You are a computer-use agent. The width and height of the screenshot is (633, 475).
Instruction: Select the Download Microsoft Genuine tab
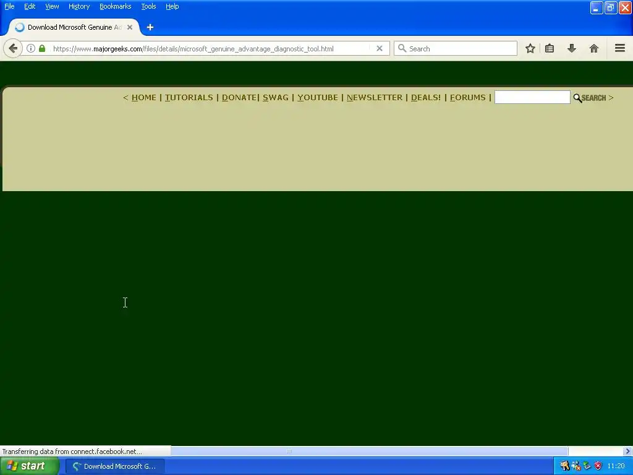(x=74, y=27)
